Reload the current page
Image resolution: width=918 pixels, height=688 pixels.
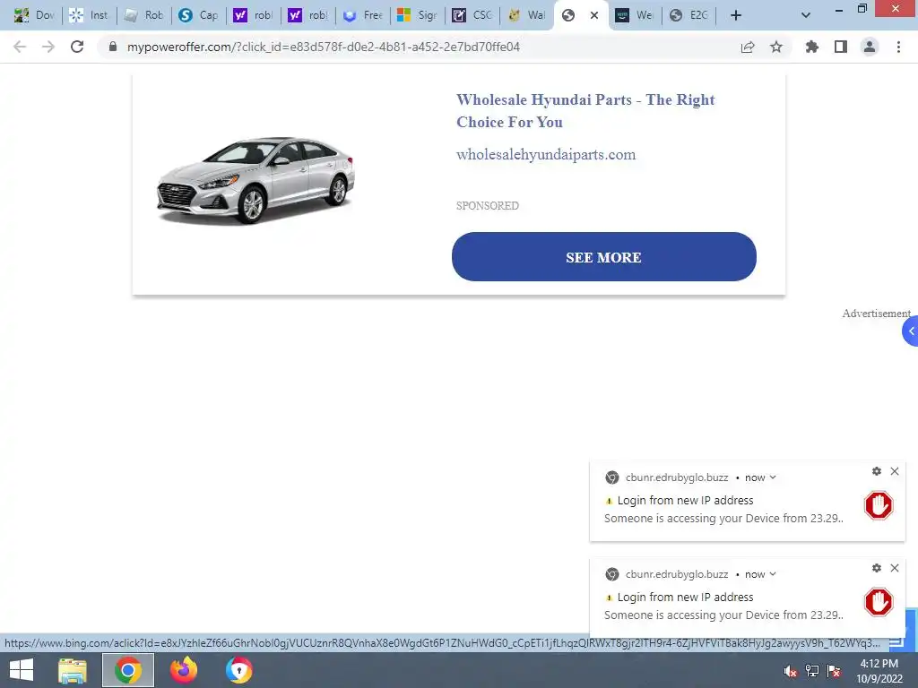point(77,47)
